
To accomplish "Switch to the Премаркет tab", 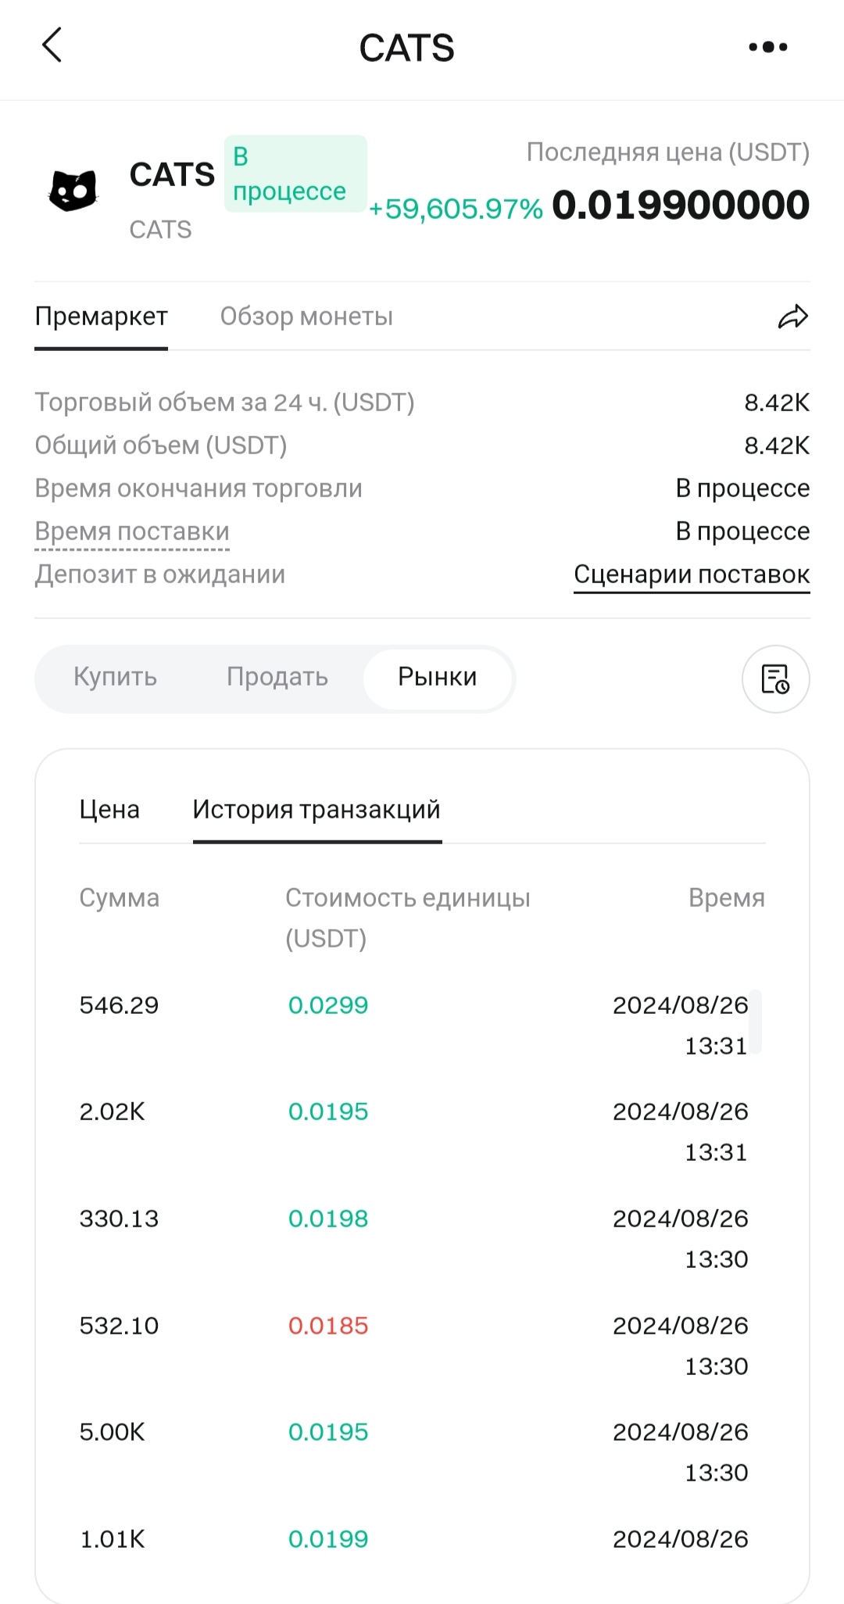I will pos(101,317).
